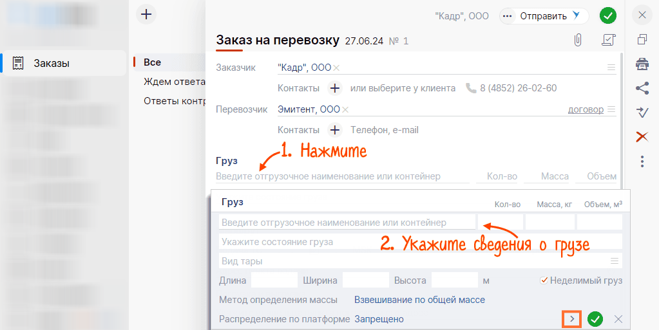
Task: Click 'Укажите состояние груза' field
Action: coord(420,242)
